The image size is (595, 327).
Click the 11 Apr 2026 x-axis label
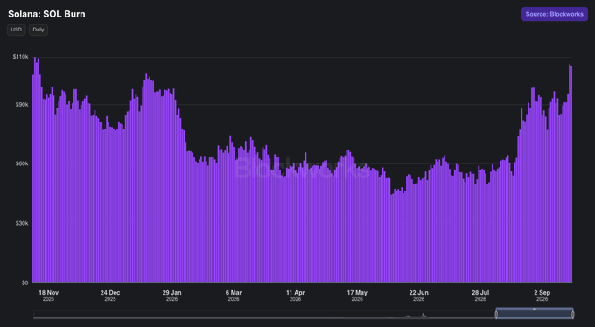(295, 296)
